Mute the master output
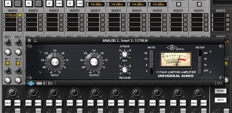The height and width of the screenshot is (113, 232). (221, 100)
